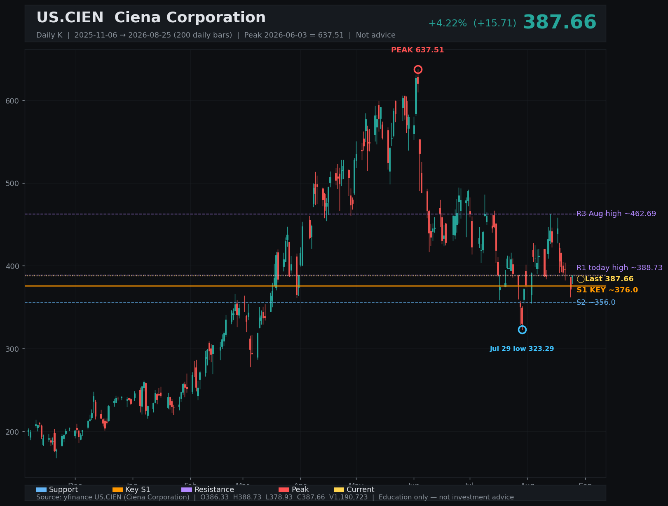The width and height of the screenshot is (668, 506).
Task: Click the Education only disclaimer text
Action: click(x=446, y=497)
